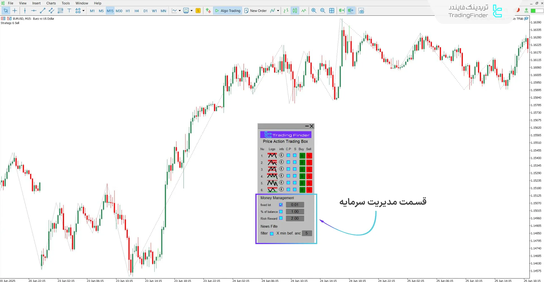The width and height of the screenshot is (544, 282).
Task: Activate the Zoom In tool
Action: 314,10
